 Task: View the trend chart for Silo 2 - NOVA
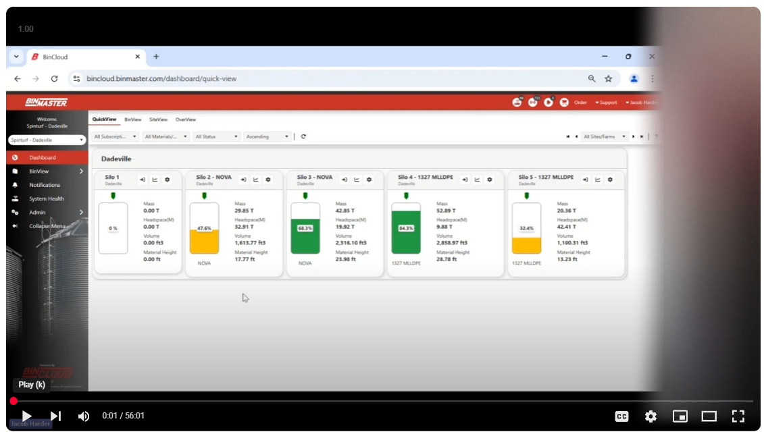coord(256,180)
